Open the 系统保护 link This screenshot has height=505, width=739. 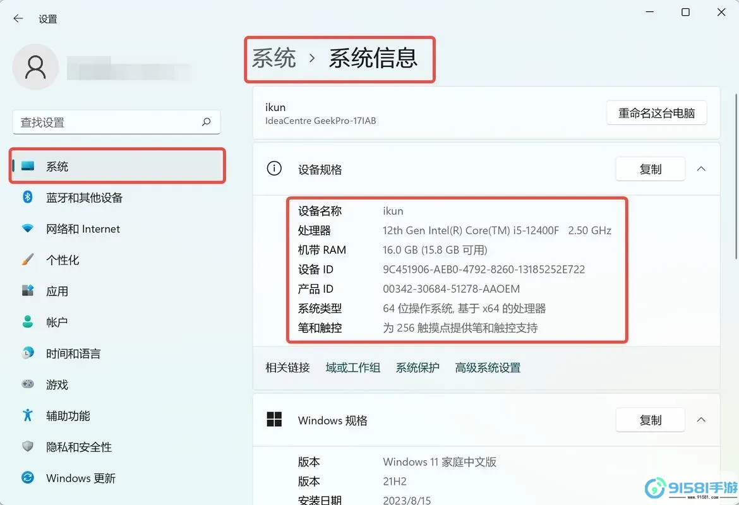tap(417, 367)
